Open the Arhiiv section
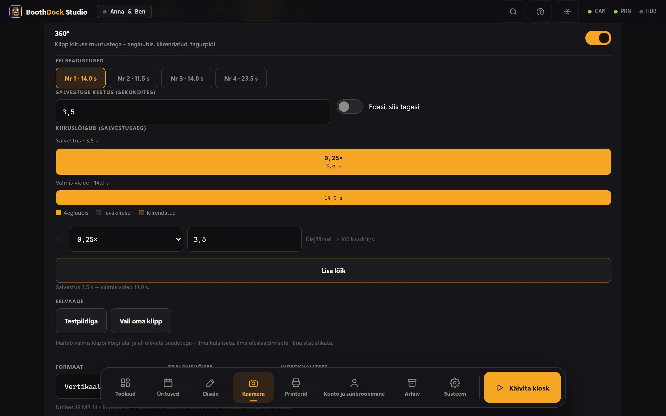The image size is (666, 416). click(x=412, y=387)
